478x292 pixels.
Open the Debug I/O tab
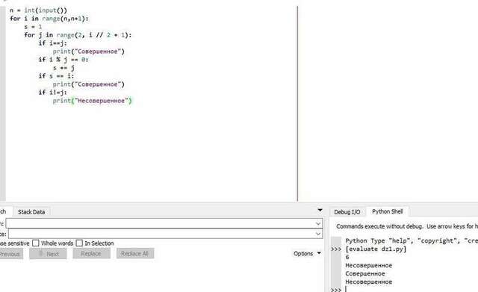347,212
